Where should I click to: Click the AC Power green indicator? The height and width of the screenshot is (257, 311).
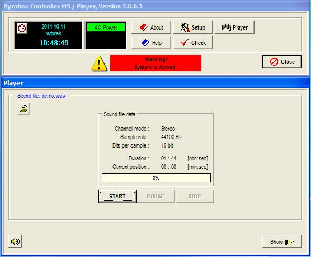tap(106, 27)
